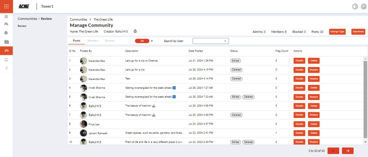Go to next page with right arrow

(x=348, y=151)
